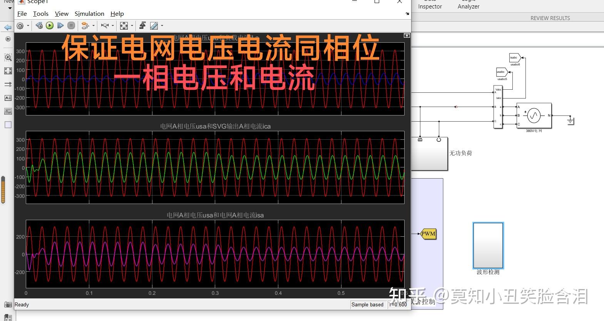Expand the measurements dropdown arrow
Image resolution: width=604 pixels, height=321 pixels.
pyautogui.click(x=162, y=26)
